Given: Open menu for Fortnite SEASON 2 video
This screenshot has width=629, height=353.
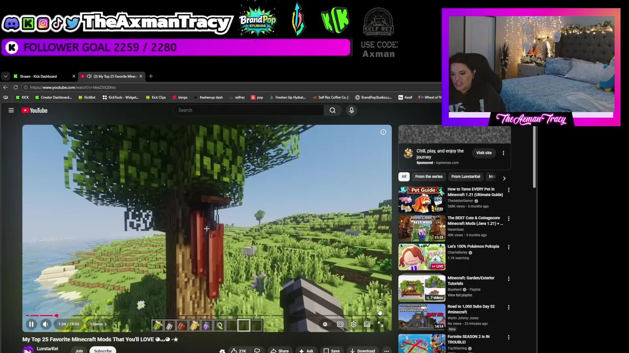Looking at the screenshot, I should click(x=509, y=337).
